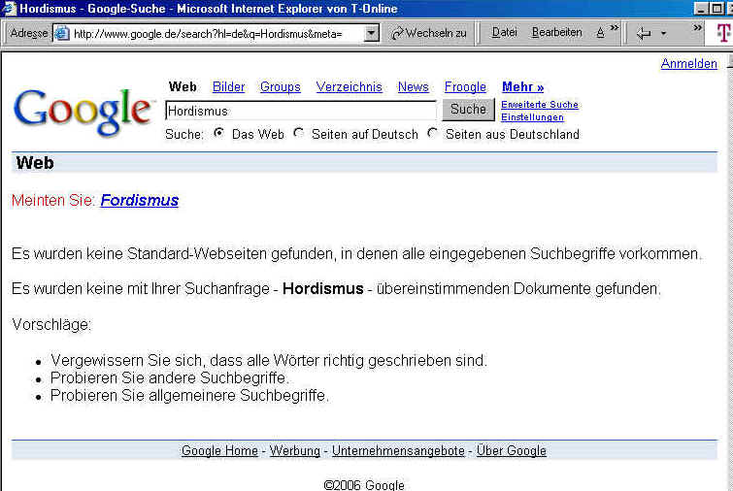Click the ©2006 Google copyright text
The height and width of the screenshot is (491, 733).
[x=364, y=485]
